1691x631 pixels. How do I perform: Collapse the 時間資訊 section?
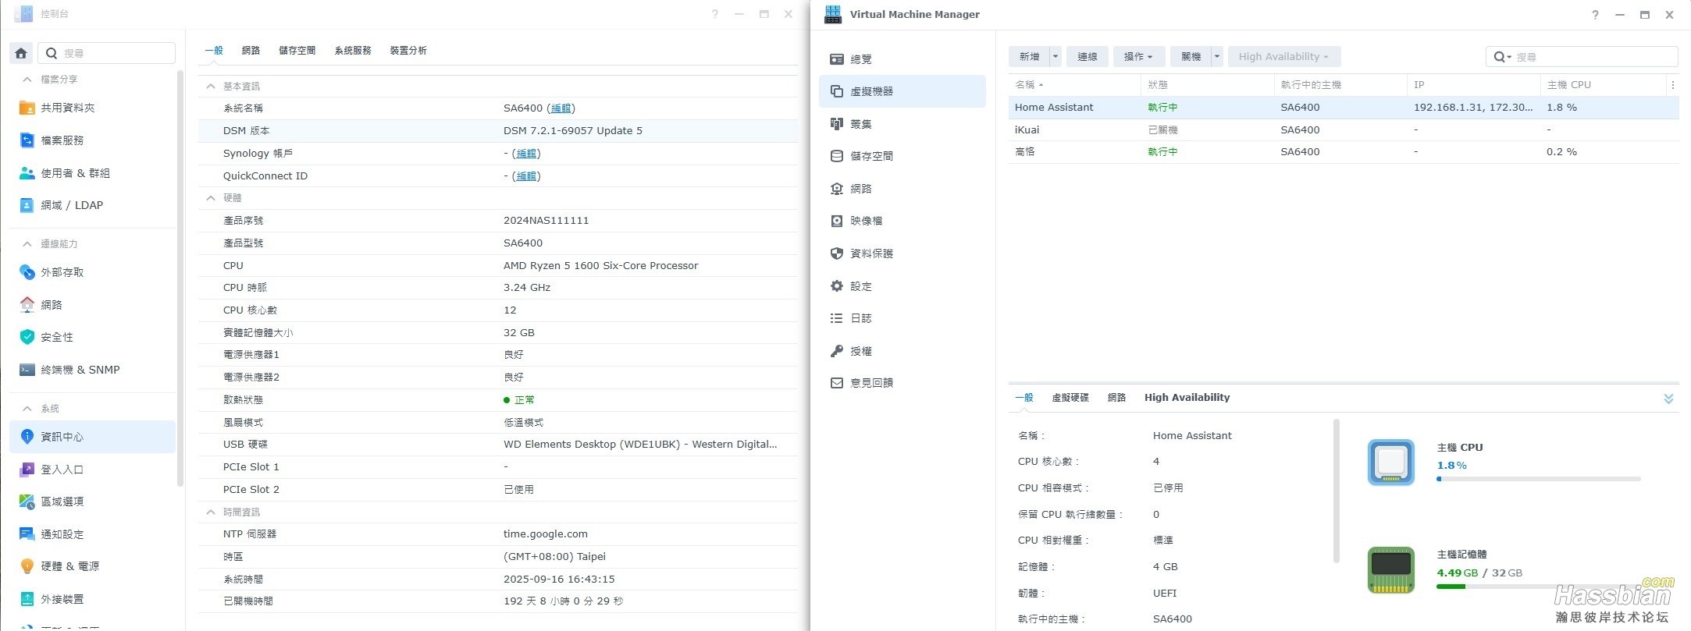[210, 512]
